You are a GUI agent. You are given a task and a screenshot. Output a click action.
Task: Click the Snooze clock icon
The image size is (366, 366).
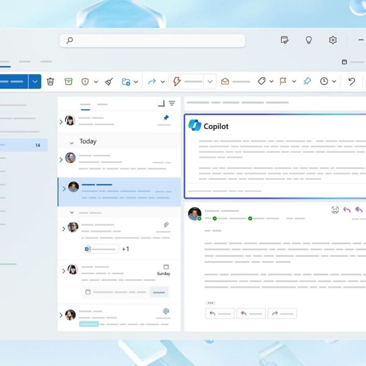coord(324,81)
